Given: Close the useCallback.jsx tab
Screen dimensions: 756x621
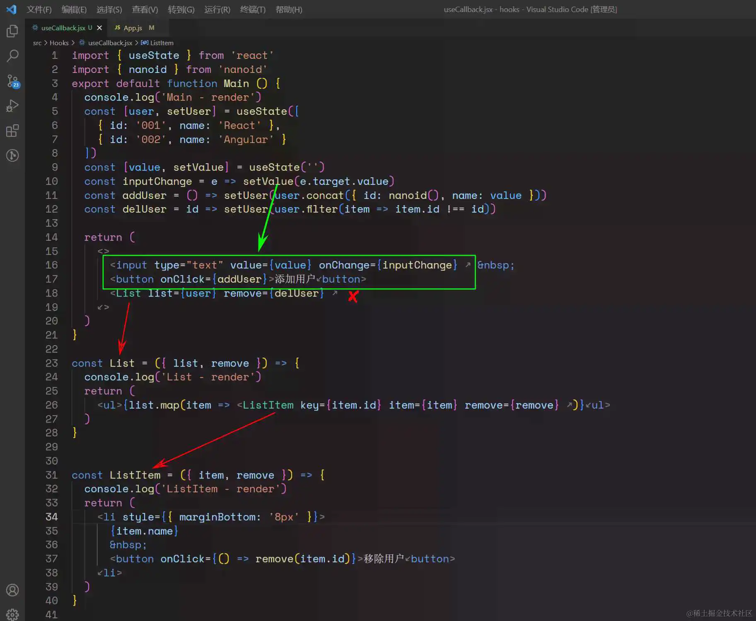Looking at the screenshot, I should [x=99, y=28].
